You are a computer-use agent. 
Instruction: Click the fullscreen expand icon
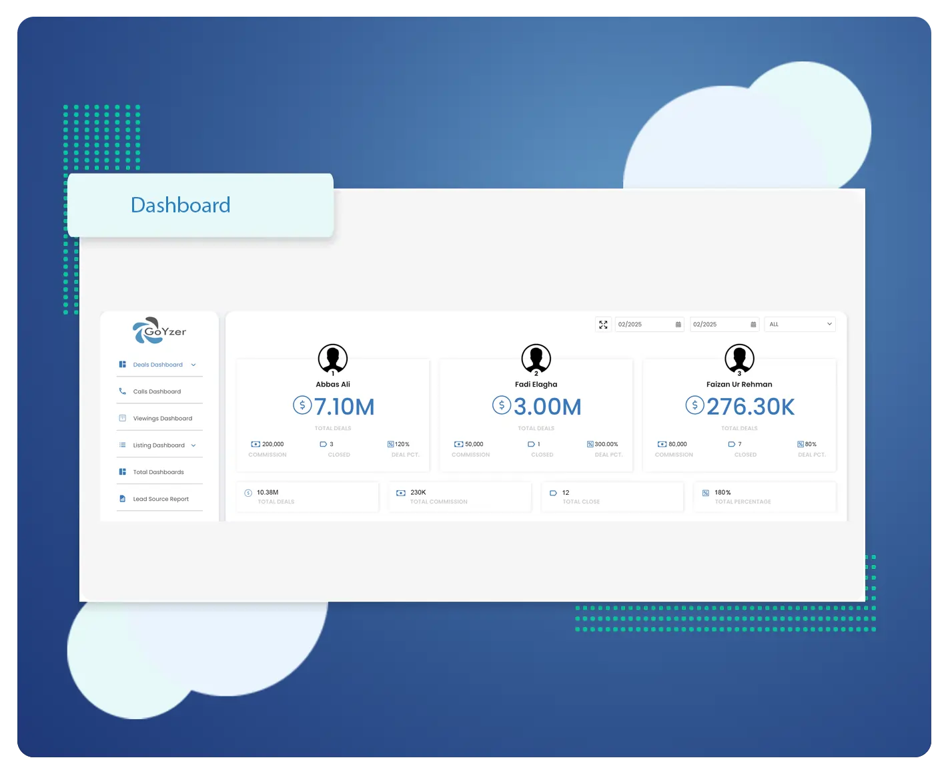tap(603, 325)
